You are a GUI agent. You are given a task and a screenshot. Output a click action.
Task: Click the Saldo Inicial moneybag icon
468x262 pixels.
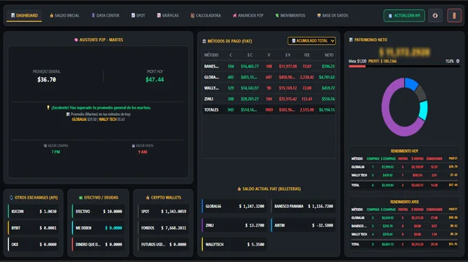click(51, 15)
